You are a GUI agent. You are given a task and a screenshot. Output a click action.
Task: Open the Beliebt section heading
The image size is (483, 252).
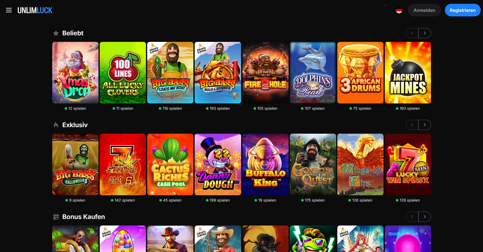click(x=73, y=33)
